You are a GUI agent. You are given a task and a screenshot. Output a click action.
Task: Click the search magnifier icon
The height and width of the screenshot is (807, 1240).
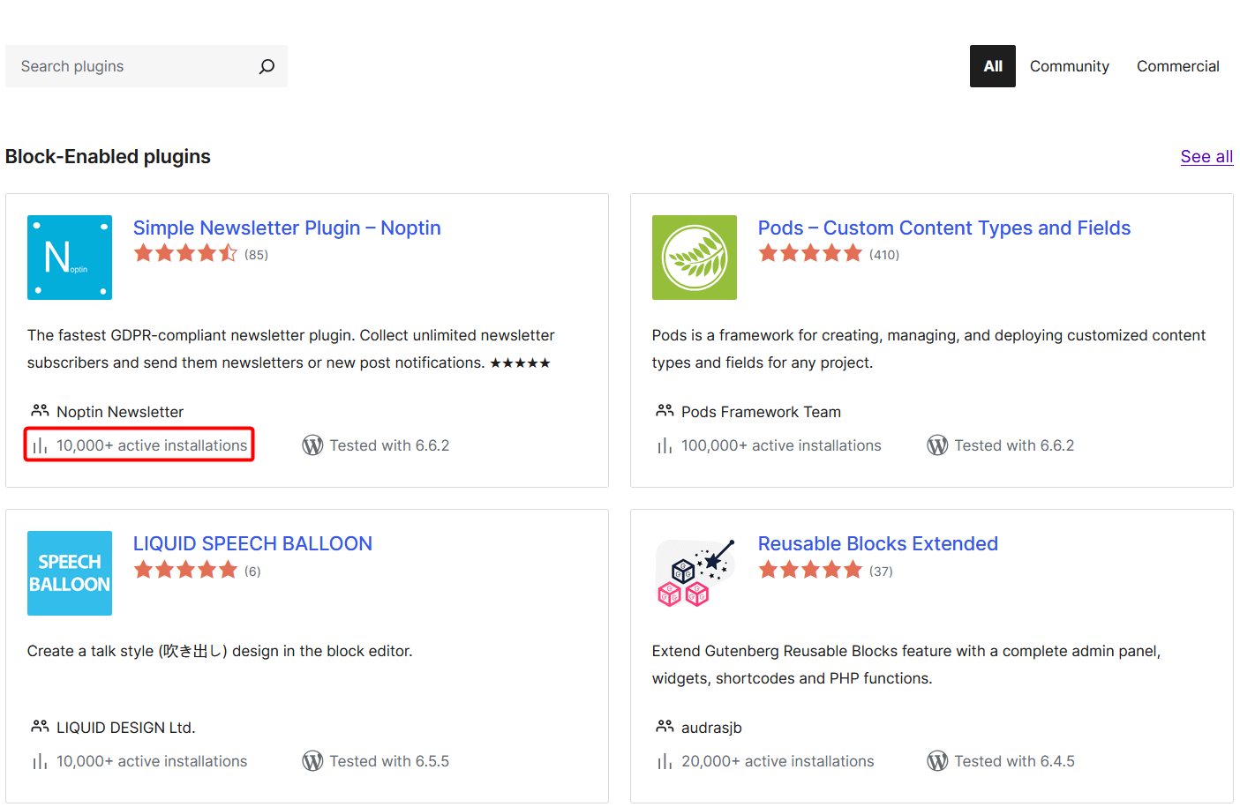coord(267,66)
